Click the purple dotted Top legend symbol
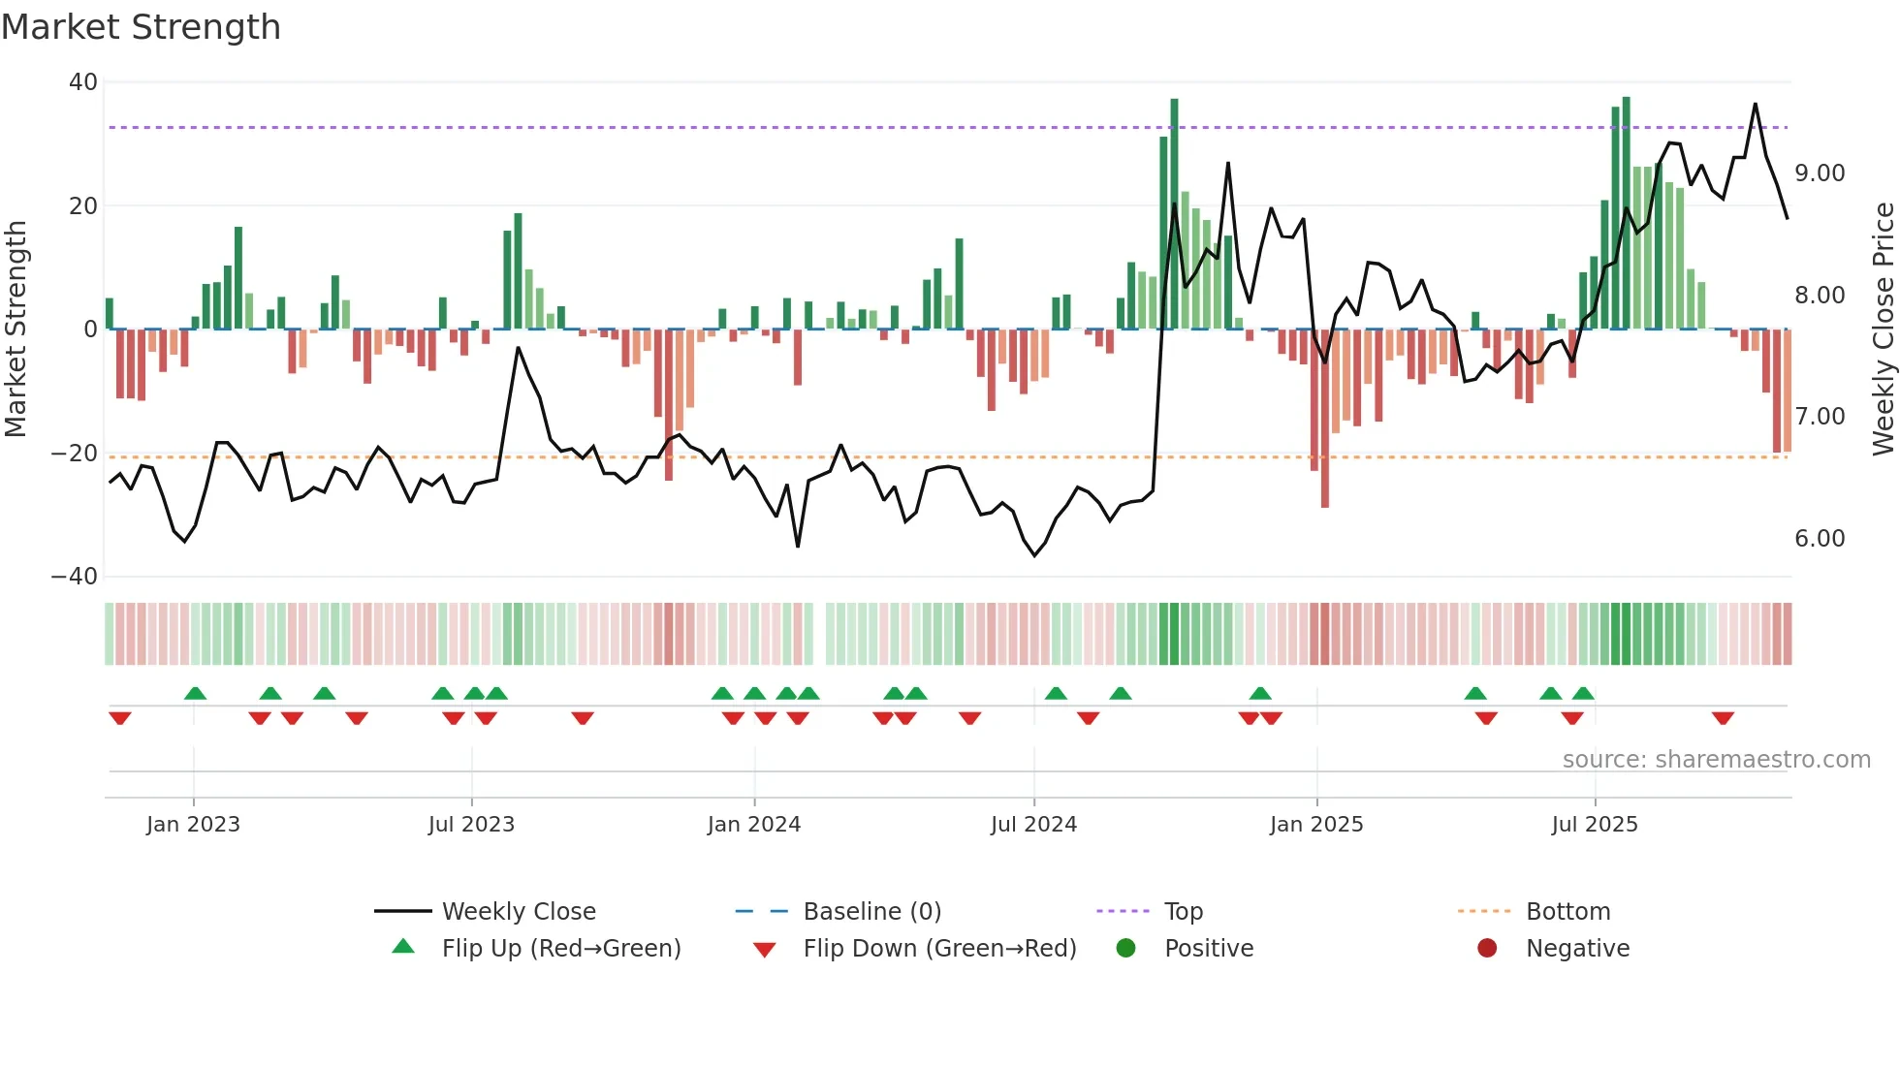 pos(1123,911)
